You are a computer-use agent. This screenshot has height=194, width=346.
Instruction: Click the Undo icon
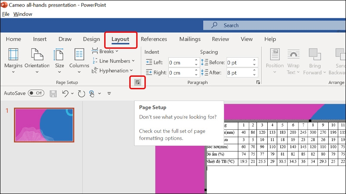click(65, 94)
